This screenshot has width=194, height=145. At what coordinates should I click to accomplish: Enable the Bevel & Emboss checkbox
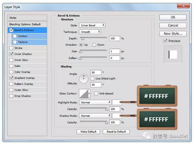[11, 30]
